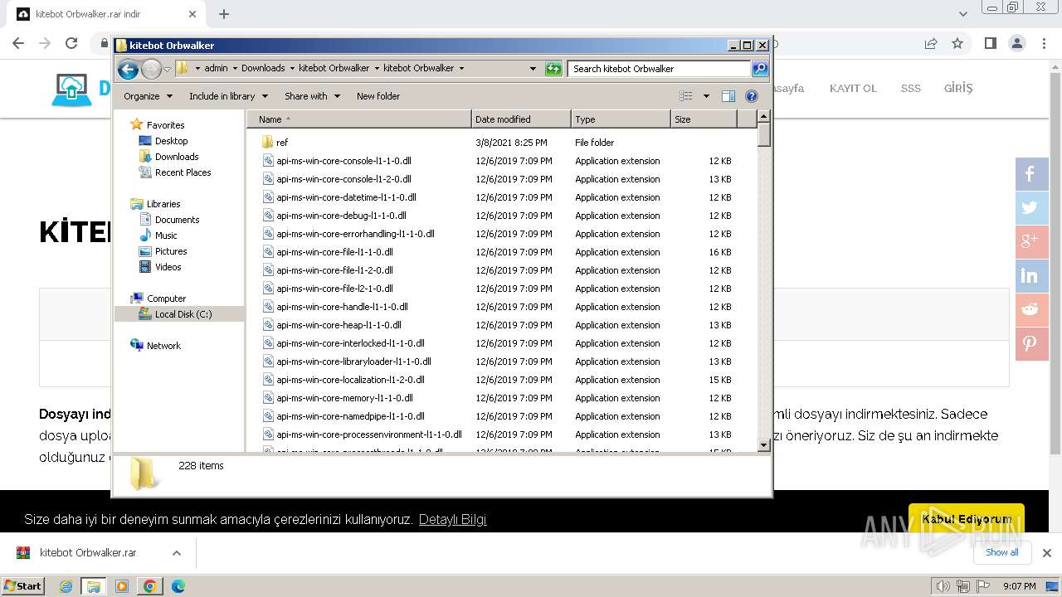
Task: Bookmark this page with the star icon
Action: (x=957, y=43)
